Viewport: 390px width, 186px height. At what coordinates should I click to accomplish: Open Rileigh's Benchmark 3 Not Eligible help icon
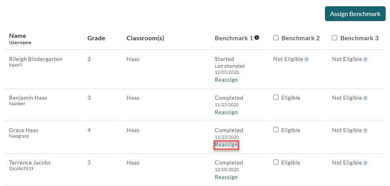tap(365, 59)
